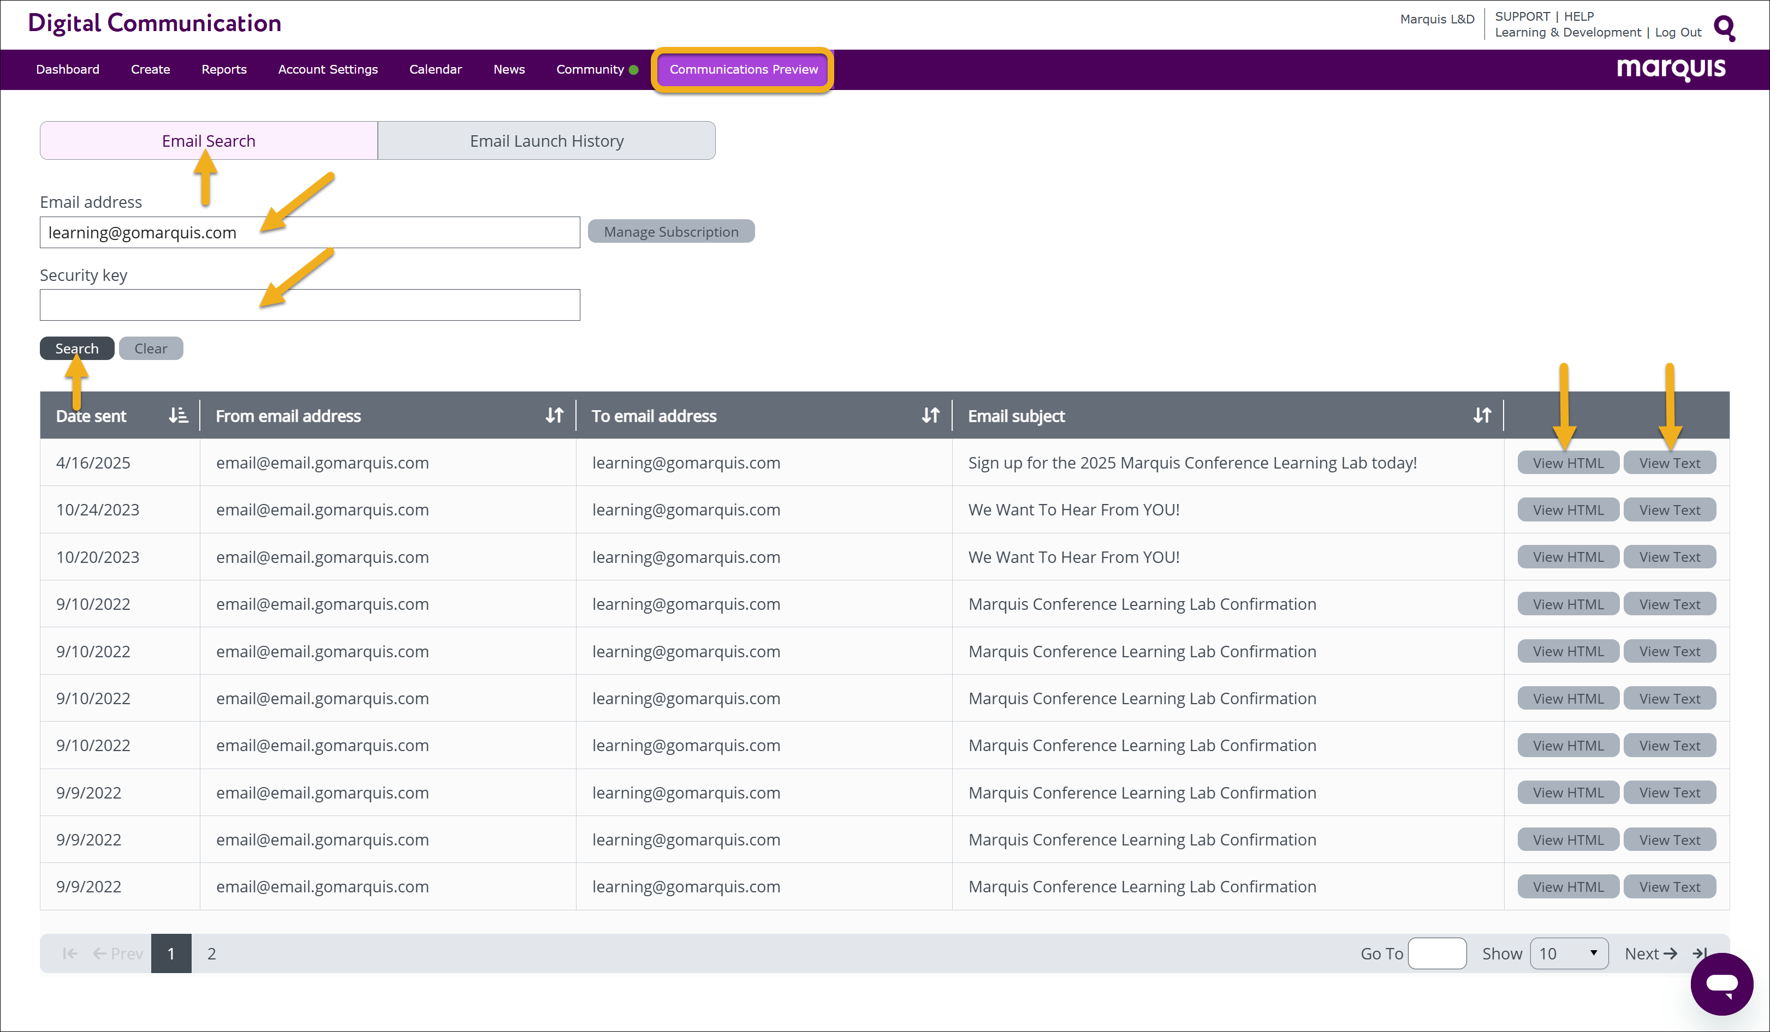Select the 'Sign up for the 2025 Marquis Conference' subject
This screenshot has width=1770, height=1032.
1192,463
